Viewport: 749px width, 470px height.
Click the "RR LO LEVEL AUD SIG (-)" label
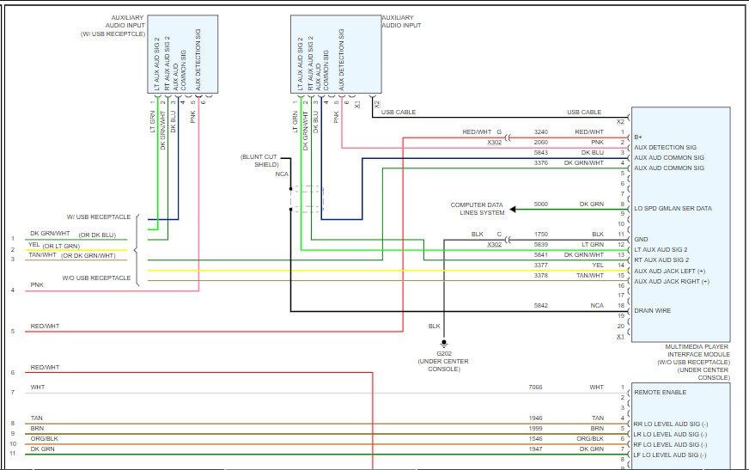coord(671,424)
